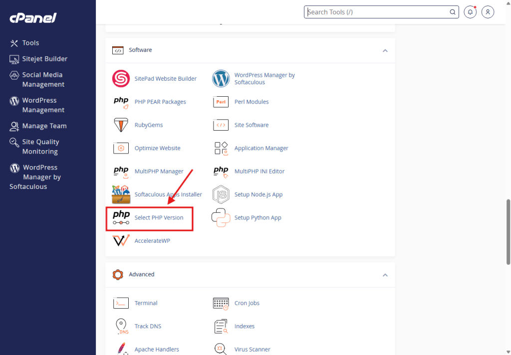Viewport: 511px width, 355px height.
Task: Open Manage Team in the sidebar
Action: (x=44, y=126)
